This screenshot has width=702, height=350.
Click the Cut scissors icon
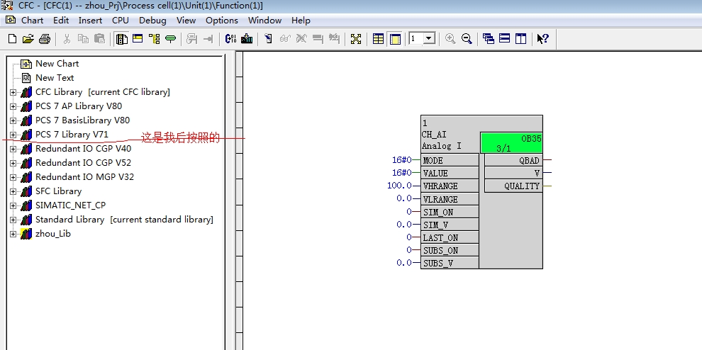click(67, 39)
